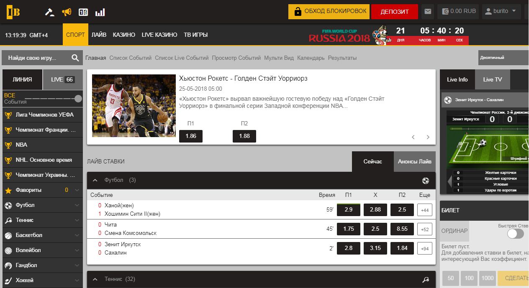Screen dimensions: 529x288
Task: Open the megaphone announcements icon
Action: [x=67, y=12]
